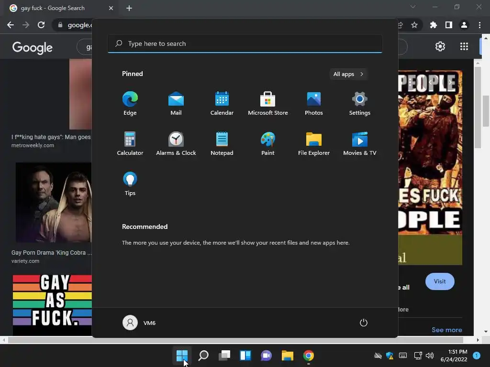Screen dimensions: 490x367
Task: Toggle Chrome side panel
Action: (449, 25)
